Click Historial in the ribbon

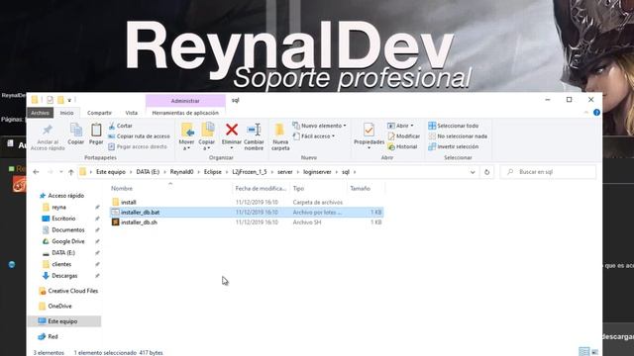(402, 147)
